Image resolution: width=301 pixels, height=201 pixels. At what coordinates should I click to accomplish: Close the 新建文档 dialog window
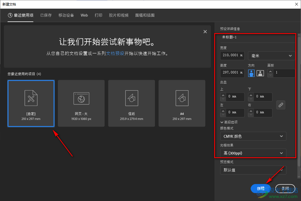click(x=297, y=4)
